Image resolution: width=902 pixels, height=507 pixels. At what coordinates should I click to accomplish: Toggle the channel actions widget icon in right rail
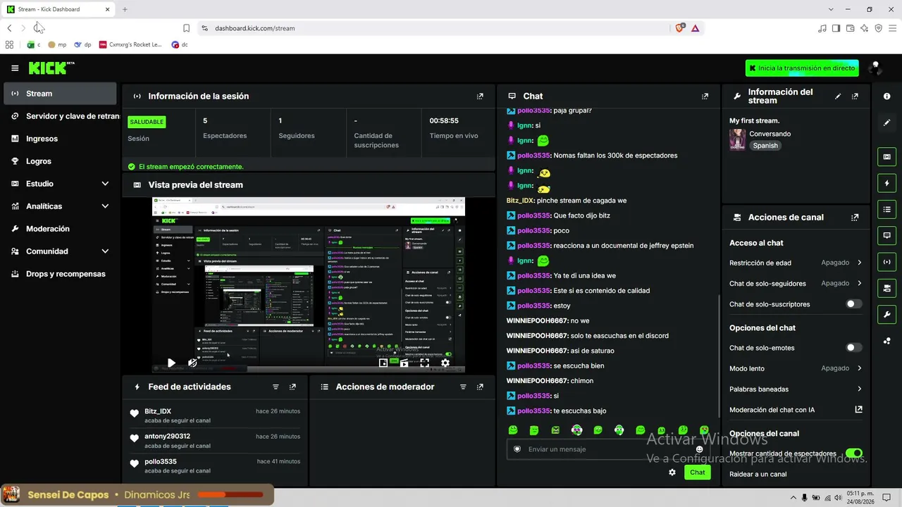886,288
